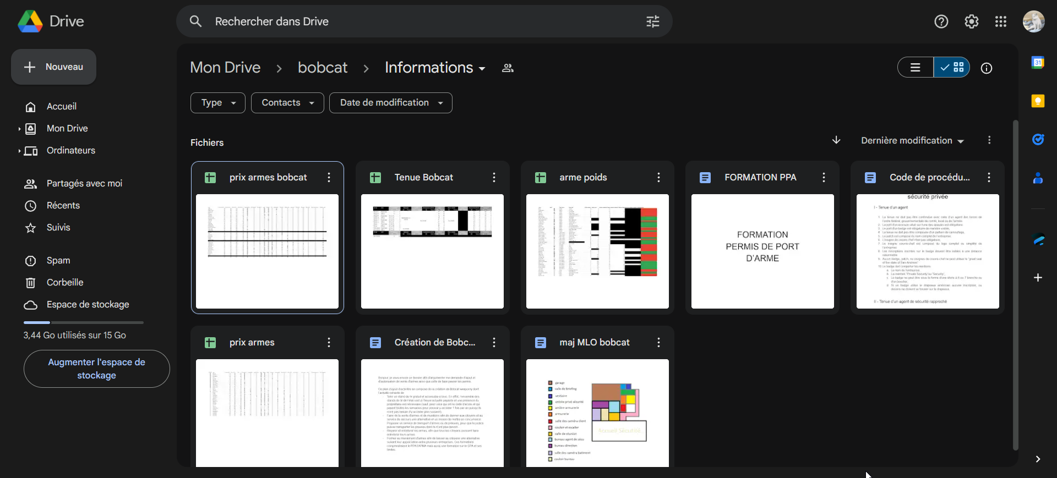This screenshot has height=478, width=1057.
Task: Open the Google apps grid launcher
Action: tap(1000, 21)
